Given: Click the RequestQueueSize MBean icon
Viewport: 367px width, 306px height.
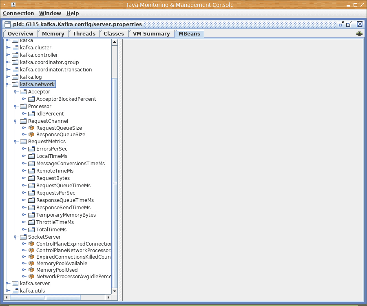Looking at the screenshot, I should click(x=31, y=128).
